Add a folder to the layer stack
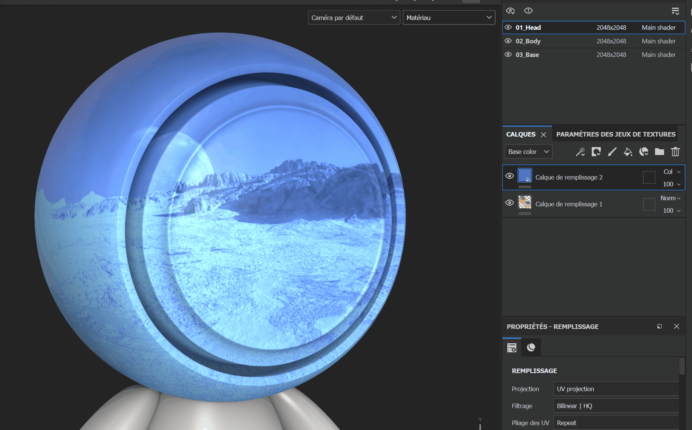 [659, 152]
